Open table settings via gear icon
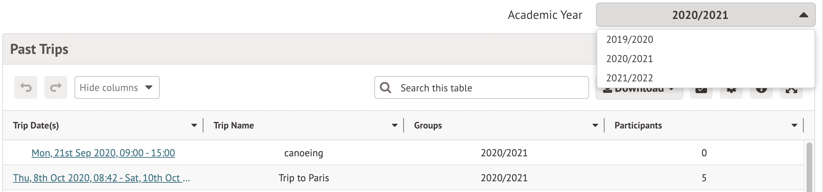This screenshot has height=192, width=823. tap(731, 90)
